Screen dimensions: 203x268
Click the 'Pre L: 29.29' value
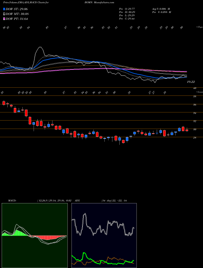[x=127, y=15]
